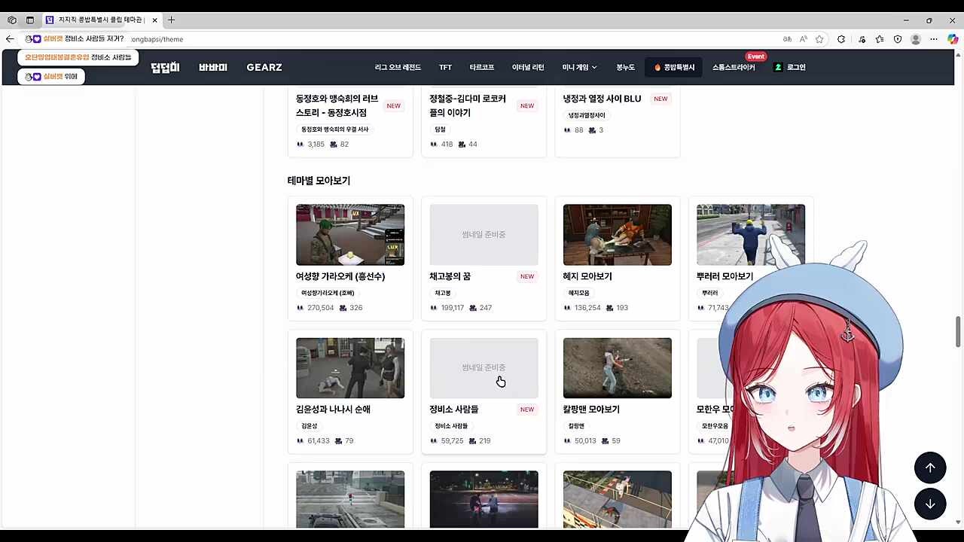Open 봉누도 nav menu item
Image resolution: width=964 pixels, height=542 pixels.
click(625, 67)
